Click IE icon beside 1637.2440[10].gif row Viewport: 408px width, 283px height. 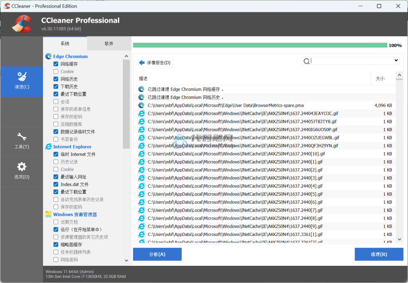pos(141,154)
